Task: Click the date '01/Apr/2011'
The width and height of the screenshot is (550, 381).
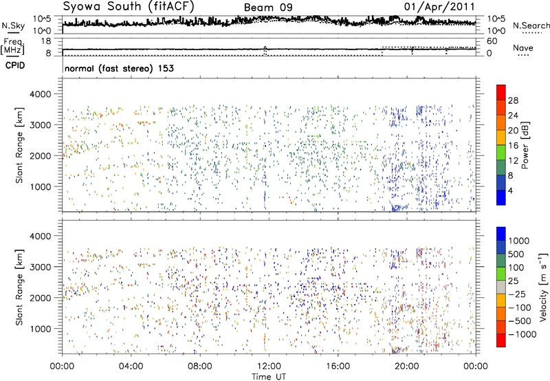Action: [439, 7]
